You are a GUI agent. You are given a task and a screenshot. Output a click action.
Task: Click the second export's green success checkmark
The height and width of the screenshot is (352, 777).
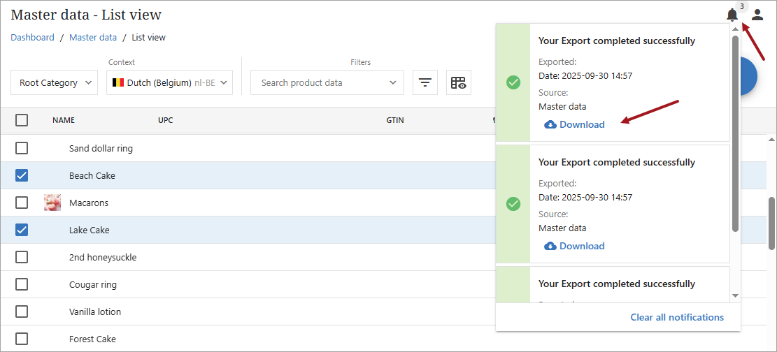coord(513,204)
